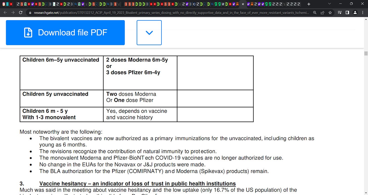Reload the ResearchGate page
The height and width of the screenshot is (195, 368).
[x=21, y=13]
